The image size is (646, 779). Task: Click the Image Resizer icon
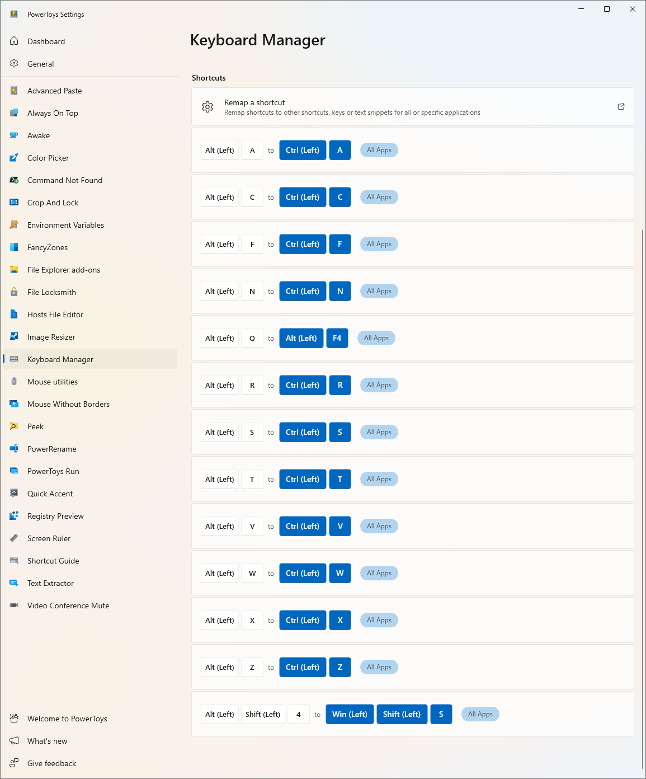click(x=14, y=337)
